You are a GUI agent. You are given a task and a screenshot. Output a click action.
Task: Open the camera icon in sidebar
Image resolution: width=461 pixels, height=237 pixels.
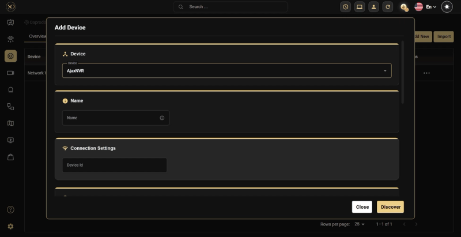tap(10, 73)
